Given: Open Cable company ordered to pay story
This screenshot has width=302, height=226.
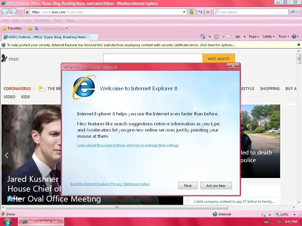Looking at the screenshot, I should 234,201.
